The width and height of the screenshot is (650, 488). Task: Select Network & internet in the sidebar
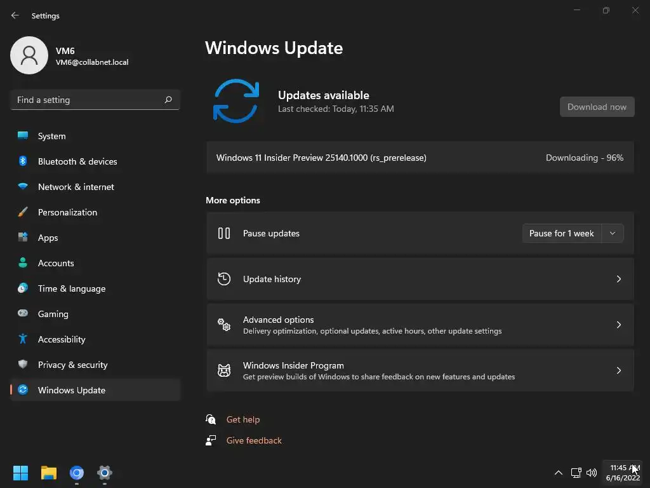point(76,187)
